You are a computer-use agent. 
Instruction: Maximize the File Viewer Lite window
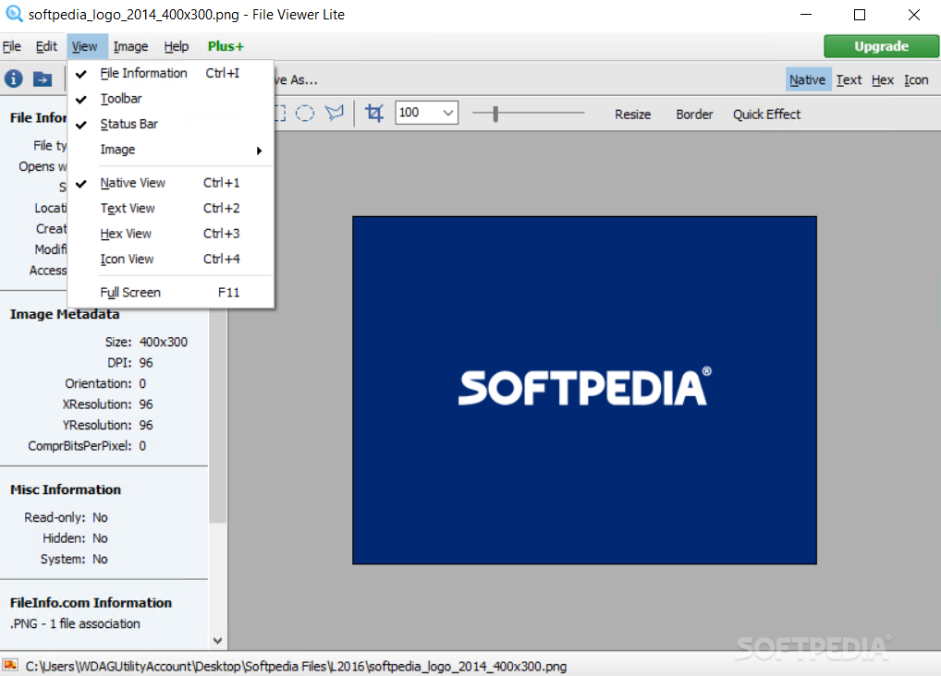(860, 15)
